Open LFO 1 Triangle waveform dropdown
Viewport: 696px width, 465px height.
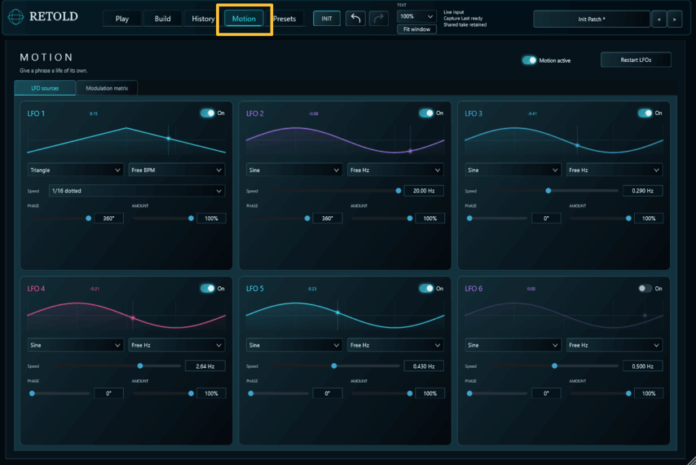[x=75, y=170]
